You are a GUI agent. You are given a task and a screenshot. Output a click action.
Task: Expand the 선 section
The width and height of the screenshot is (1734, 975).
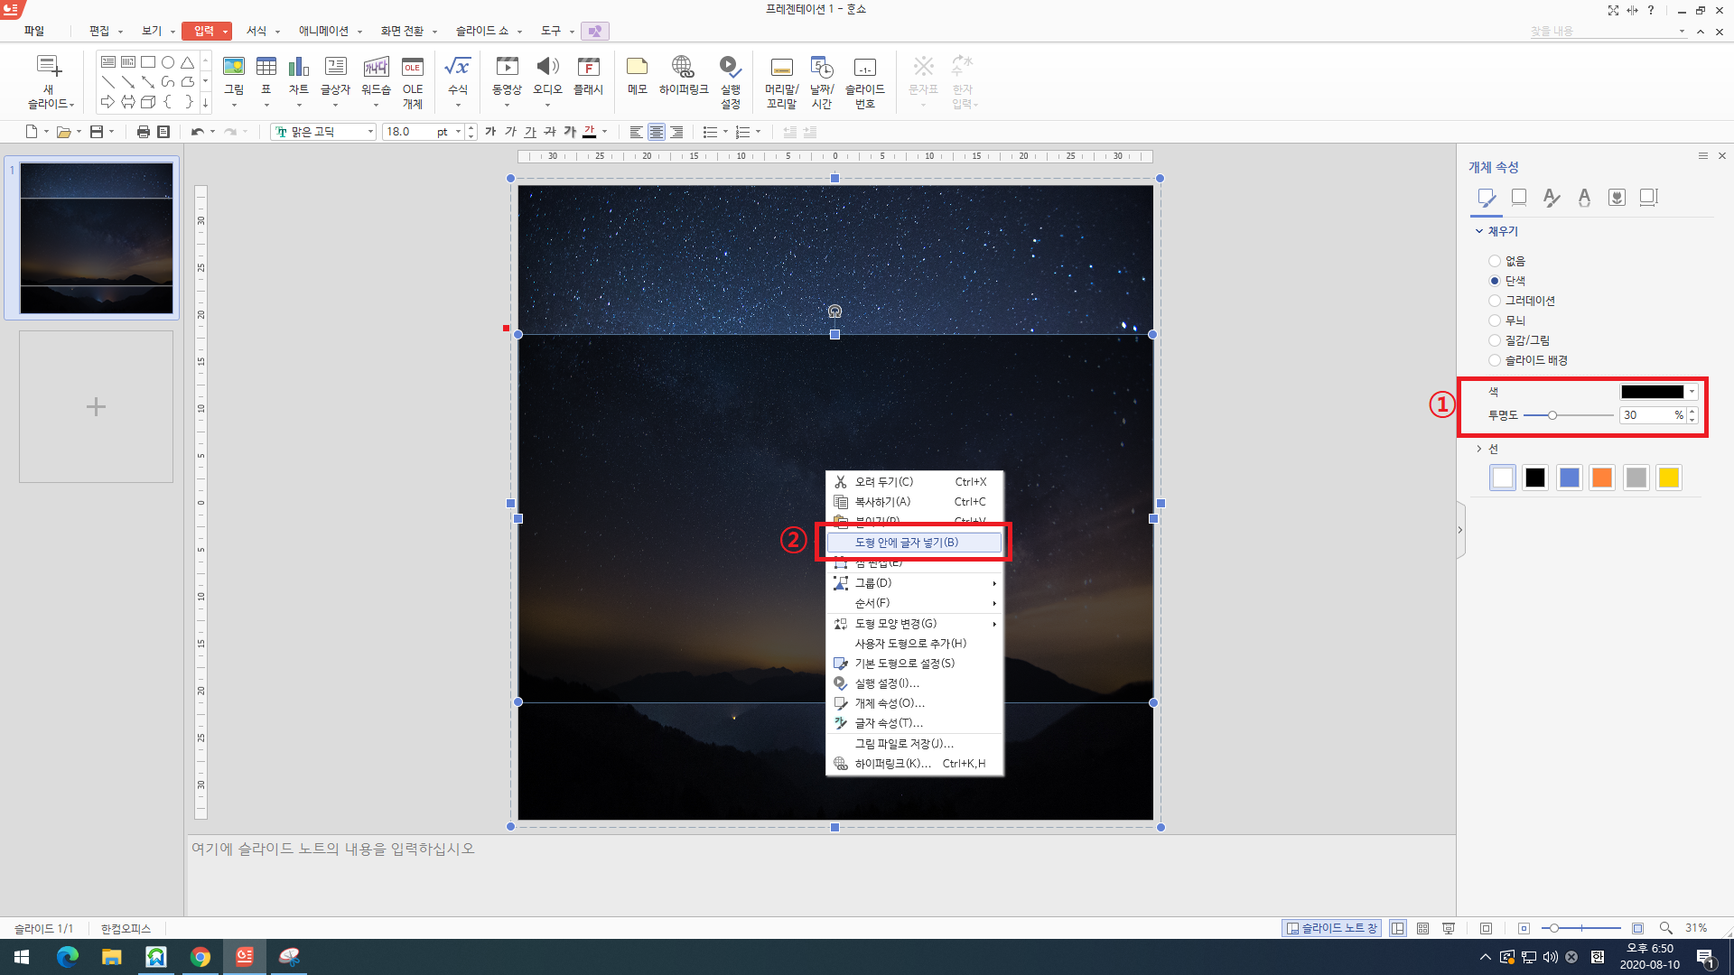coord(1486,449)
